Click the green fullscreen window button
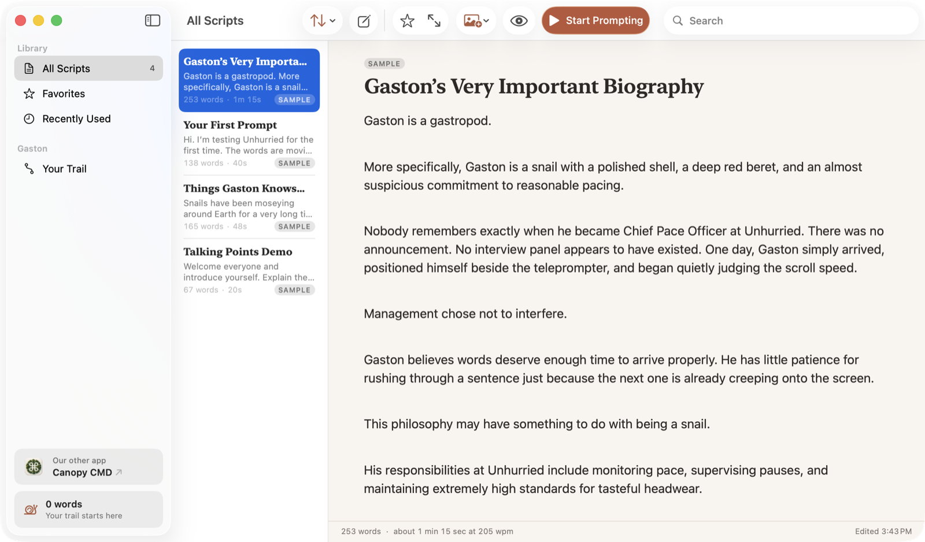Image resolution: width=925 pixels, height=542 pixels. 57,21
